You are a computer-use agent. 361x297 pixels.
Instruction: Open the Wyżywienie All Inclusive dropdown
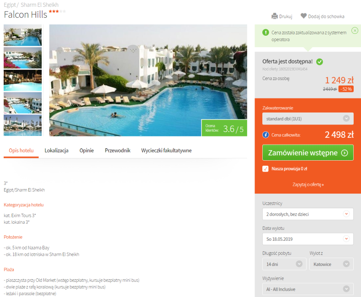coord(308,289)
